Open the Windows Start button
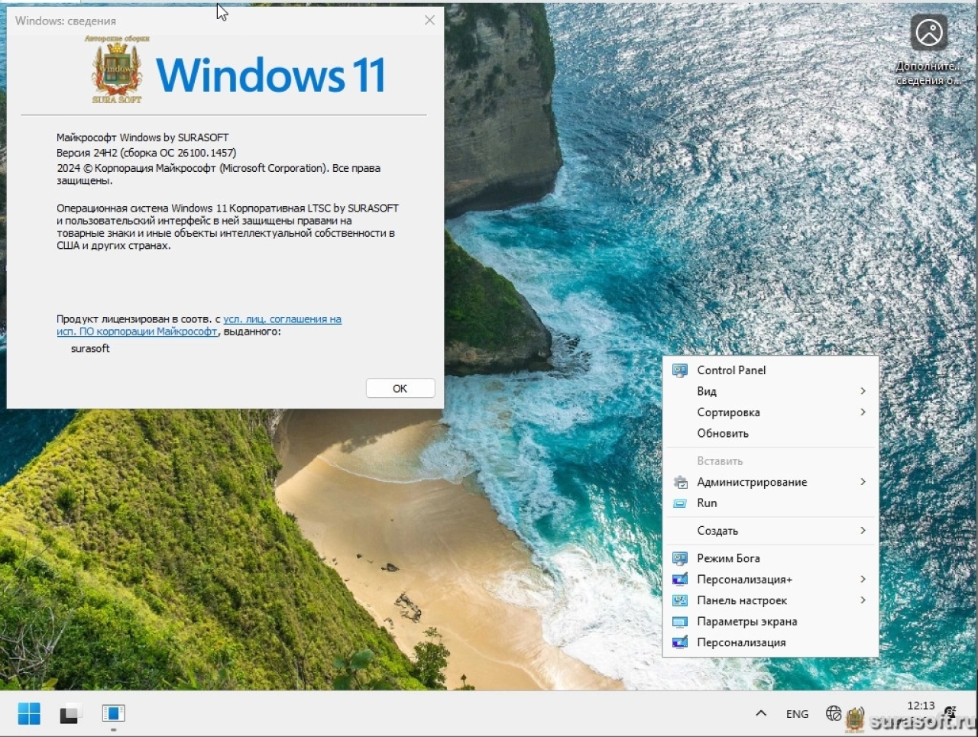This screenshot has height=737, width=978. click(29, 713)
